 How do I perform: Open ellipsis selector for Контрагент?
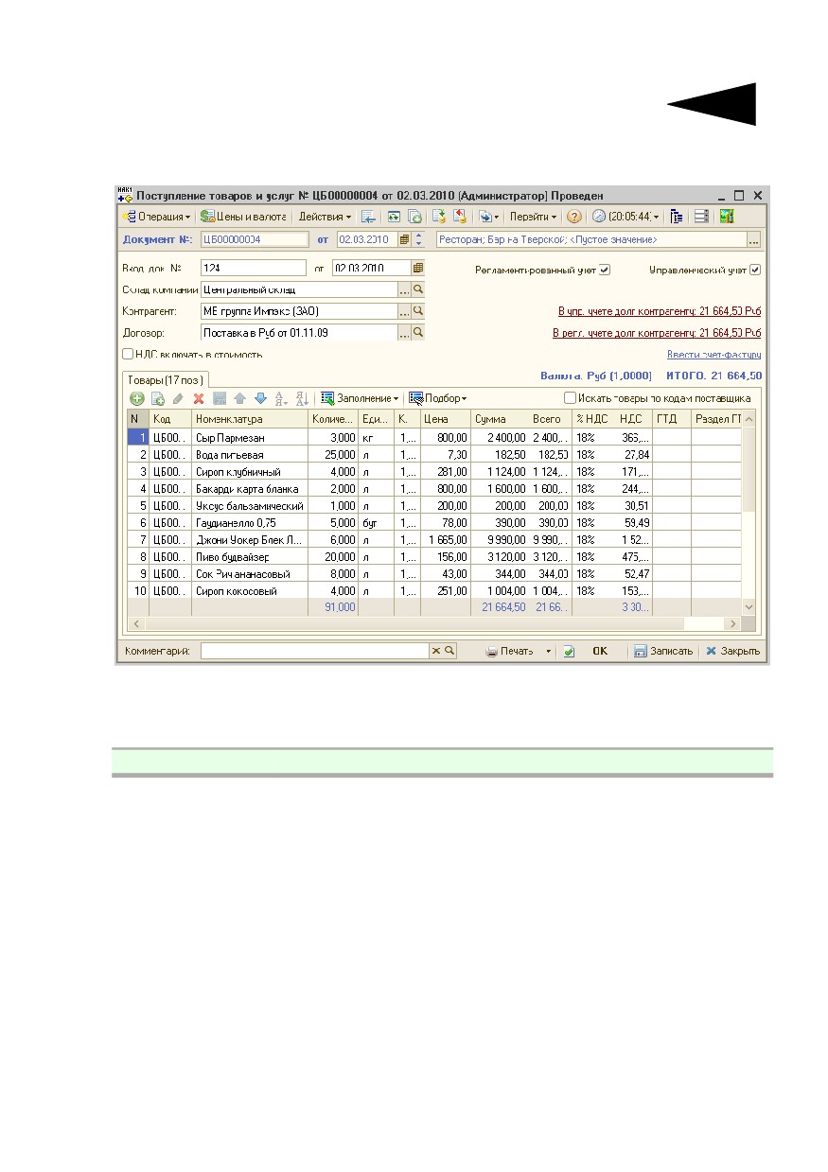click(404, 310)
